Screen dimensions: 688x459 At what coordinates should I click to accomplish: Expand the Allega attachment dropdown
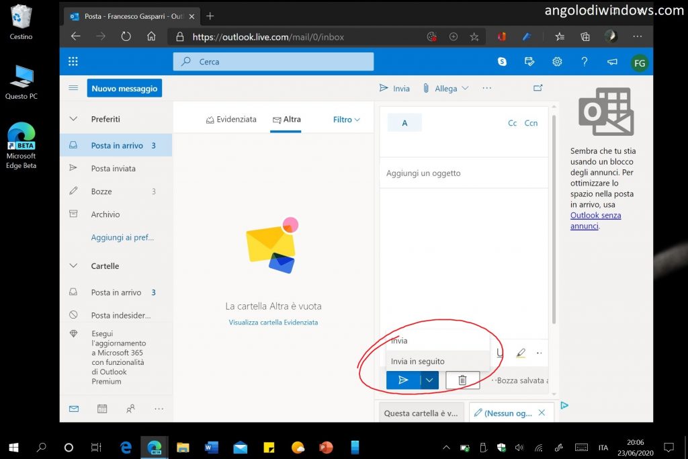465,89
